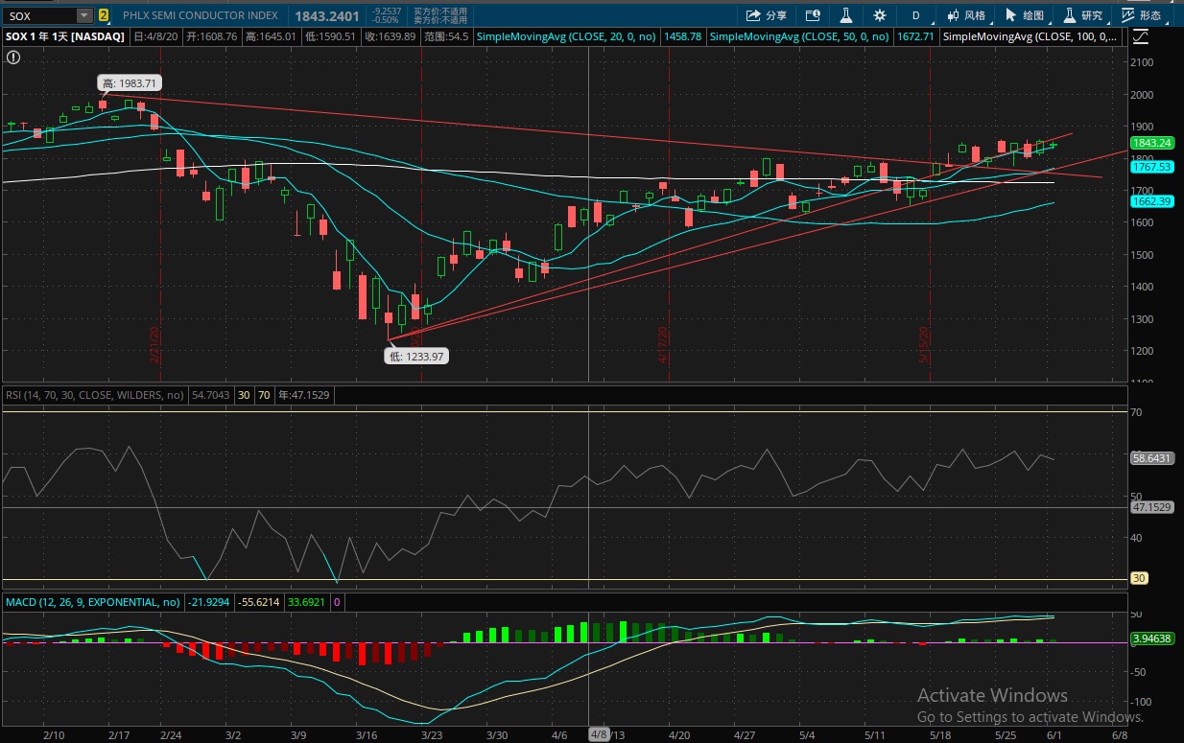Click the 2/21/20 vertical date marker label
Viewport: 1184px width, 743px height.
[154, 345]
